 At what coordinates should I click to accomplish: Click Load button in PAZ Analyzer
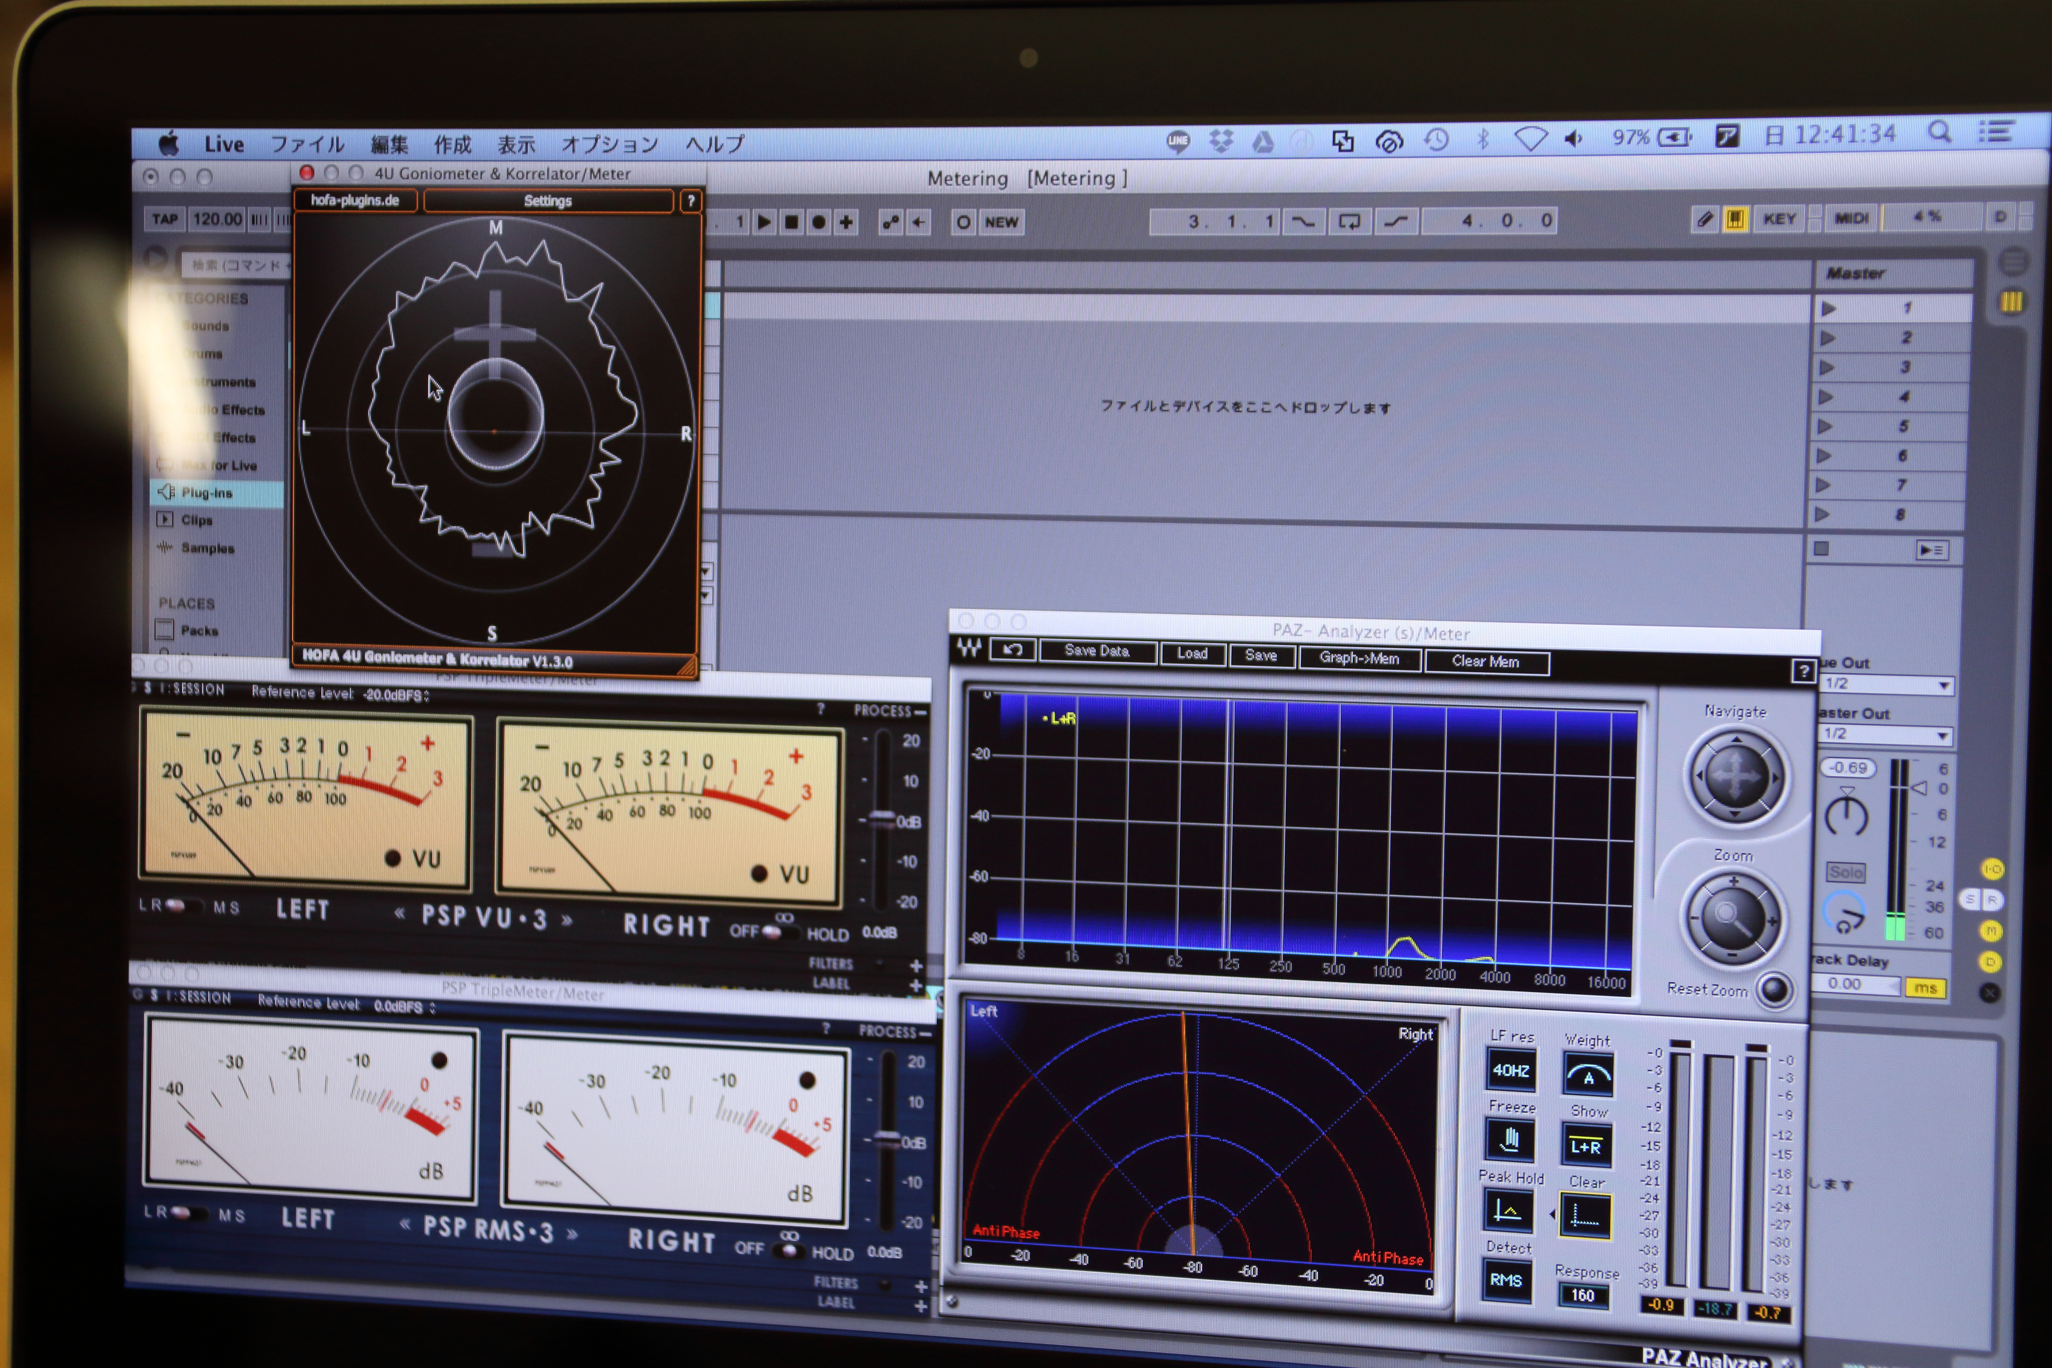[1192, 654]
